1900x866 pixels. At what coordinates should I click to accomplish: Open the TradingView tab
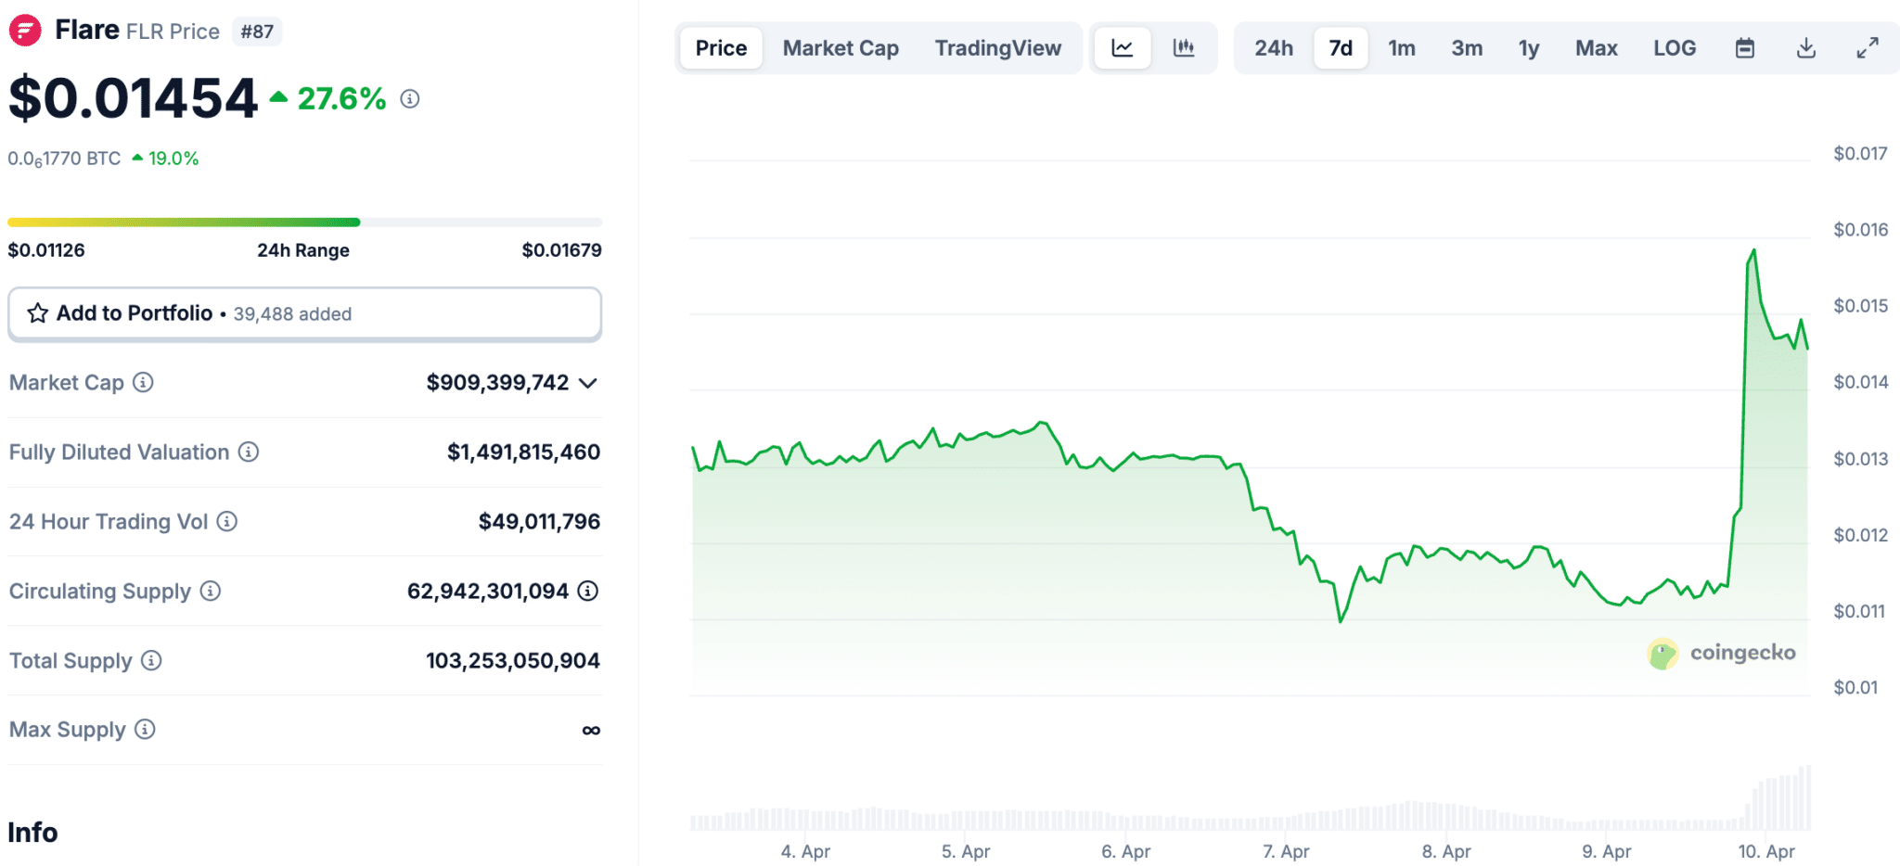998,47
